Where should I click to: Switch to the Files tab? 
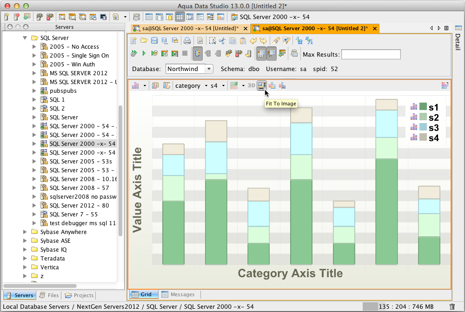(x=49, y=295)
